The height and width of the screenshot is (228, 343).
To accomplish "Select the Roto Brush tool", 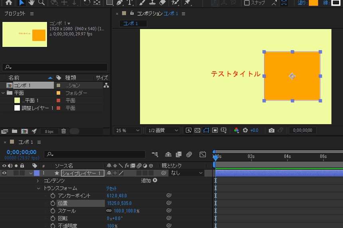I will tap(175, 3).
